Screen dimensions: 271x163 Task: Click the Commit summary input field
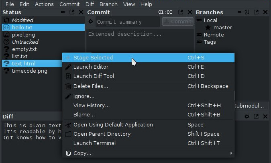click(126, 22)
